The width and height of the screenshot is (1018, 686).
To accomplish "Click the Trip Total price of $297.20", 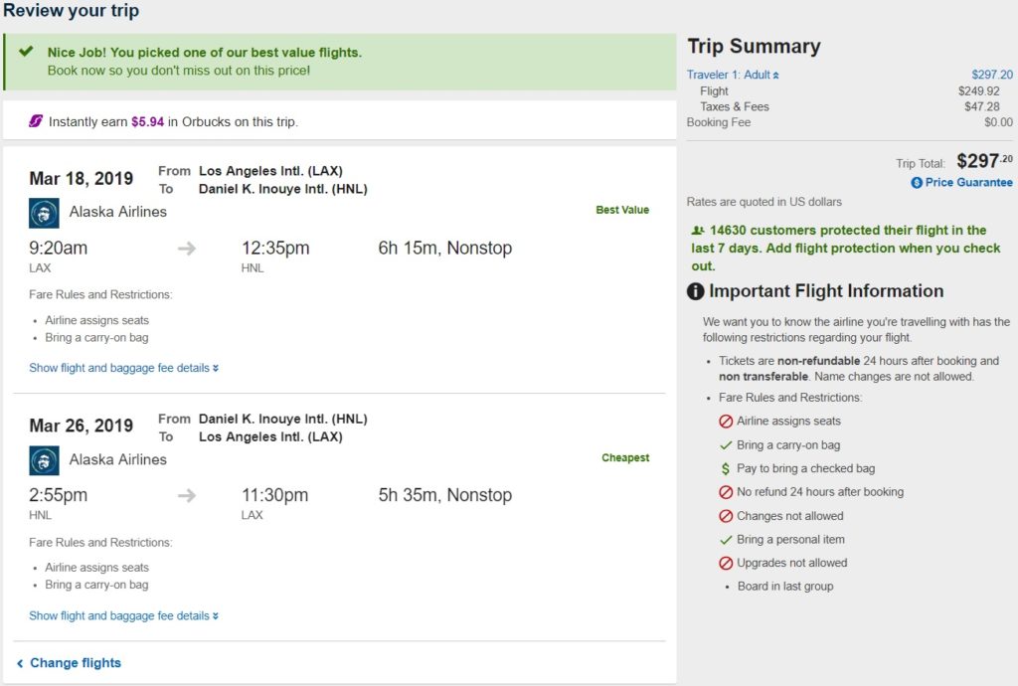I will (x=984, y=161).
